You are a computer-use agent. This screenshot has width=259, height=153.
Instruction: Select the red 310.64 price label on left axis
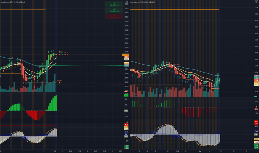pyautogui.click(x=126, y=57)
